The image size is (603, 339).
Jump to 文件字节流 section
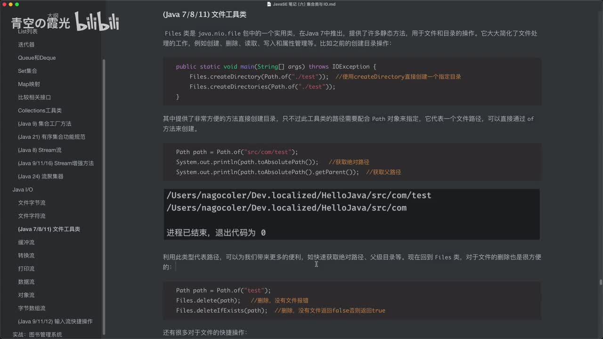point(32,202)
